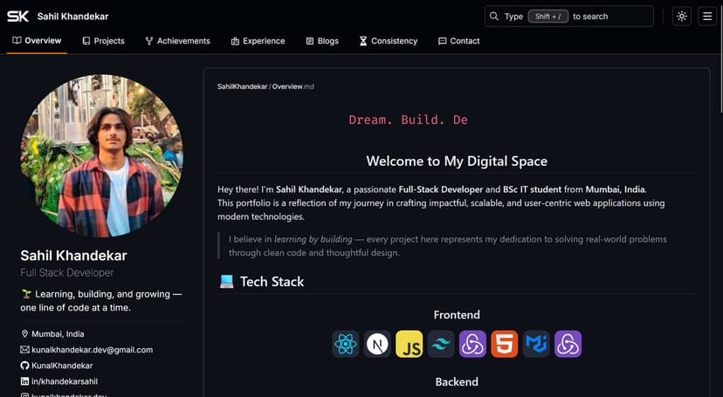The width and height of the screenshot is (723, 397).
Task: Open the Consistency tab
Action: pyautogui.click(x=388, y=41)
